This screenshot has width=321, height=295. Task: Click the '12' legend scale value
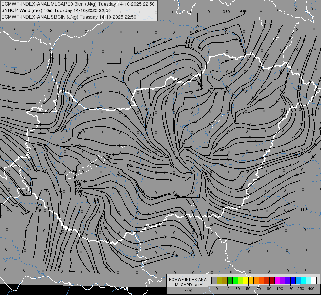pos(227,289)
